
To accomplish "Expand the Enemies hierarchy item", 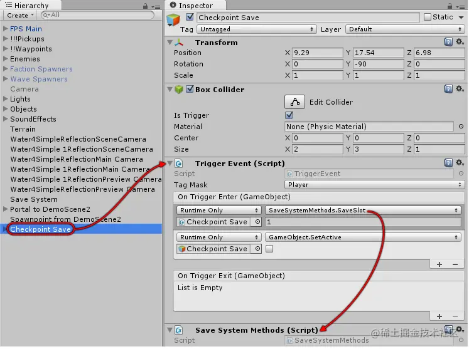I will pos(6,59).
